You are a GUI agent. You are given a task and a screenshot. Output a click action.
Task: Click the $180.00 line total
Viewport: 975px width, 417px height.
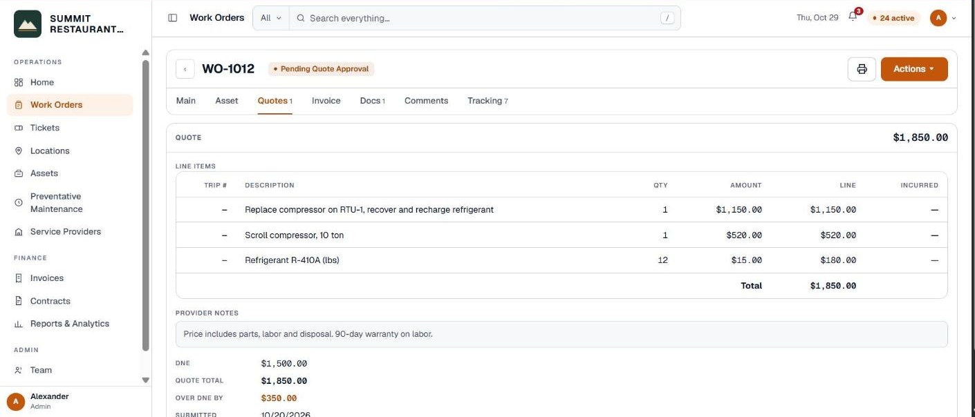(x=838, y=261)
